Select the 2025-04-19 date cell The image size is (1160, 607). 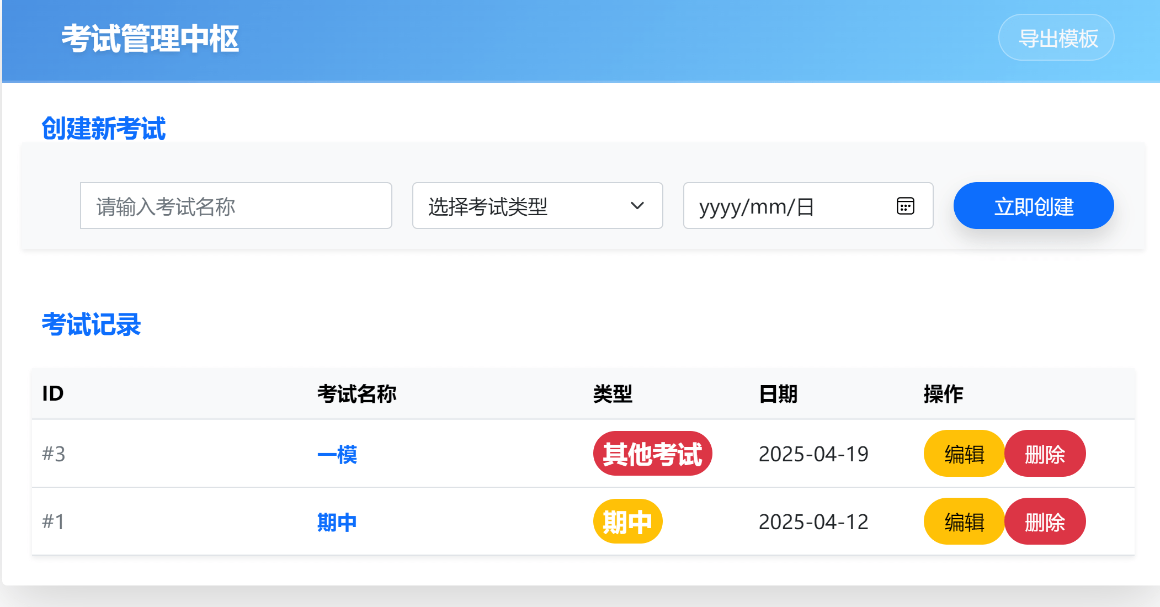point(813,454)
